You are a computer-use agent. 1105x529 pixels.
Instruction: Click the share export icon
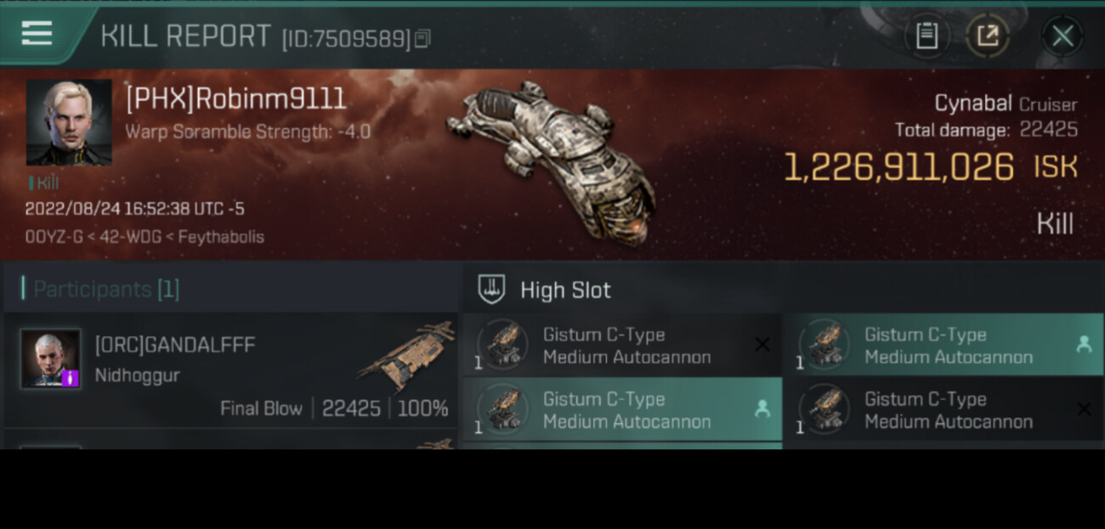click(x=988, y=36)
